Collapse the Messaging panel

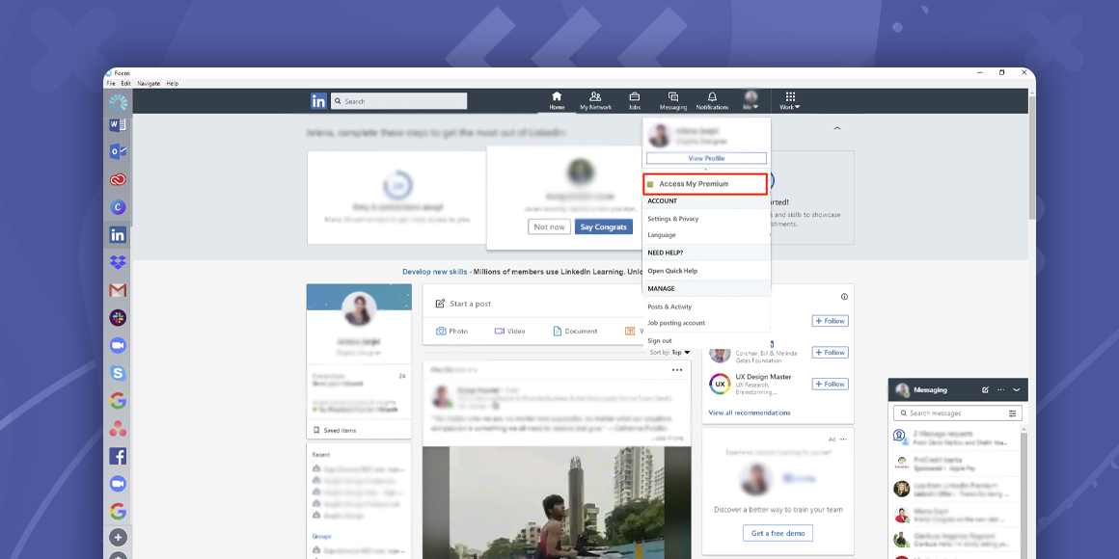click(1016, 390)
